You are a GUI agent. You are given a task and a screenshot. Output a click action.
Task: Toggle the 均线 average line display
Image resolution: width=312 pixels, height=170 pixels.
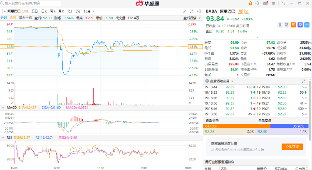click(13, 18)
